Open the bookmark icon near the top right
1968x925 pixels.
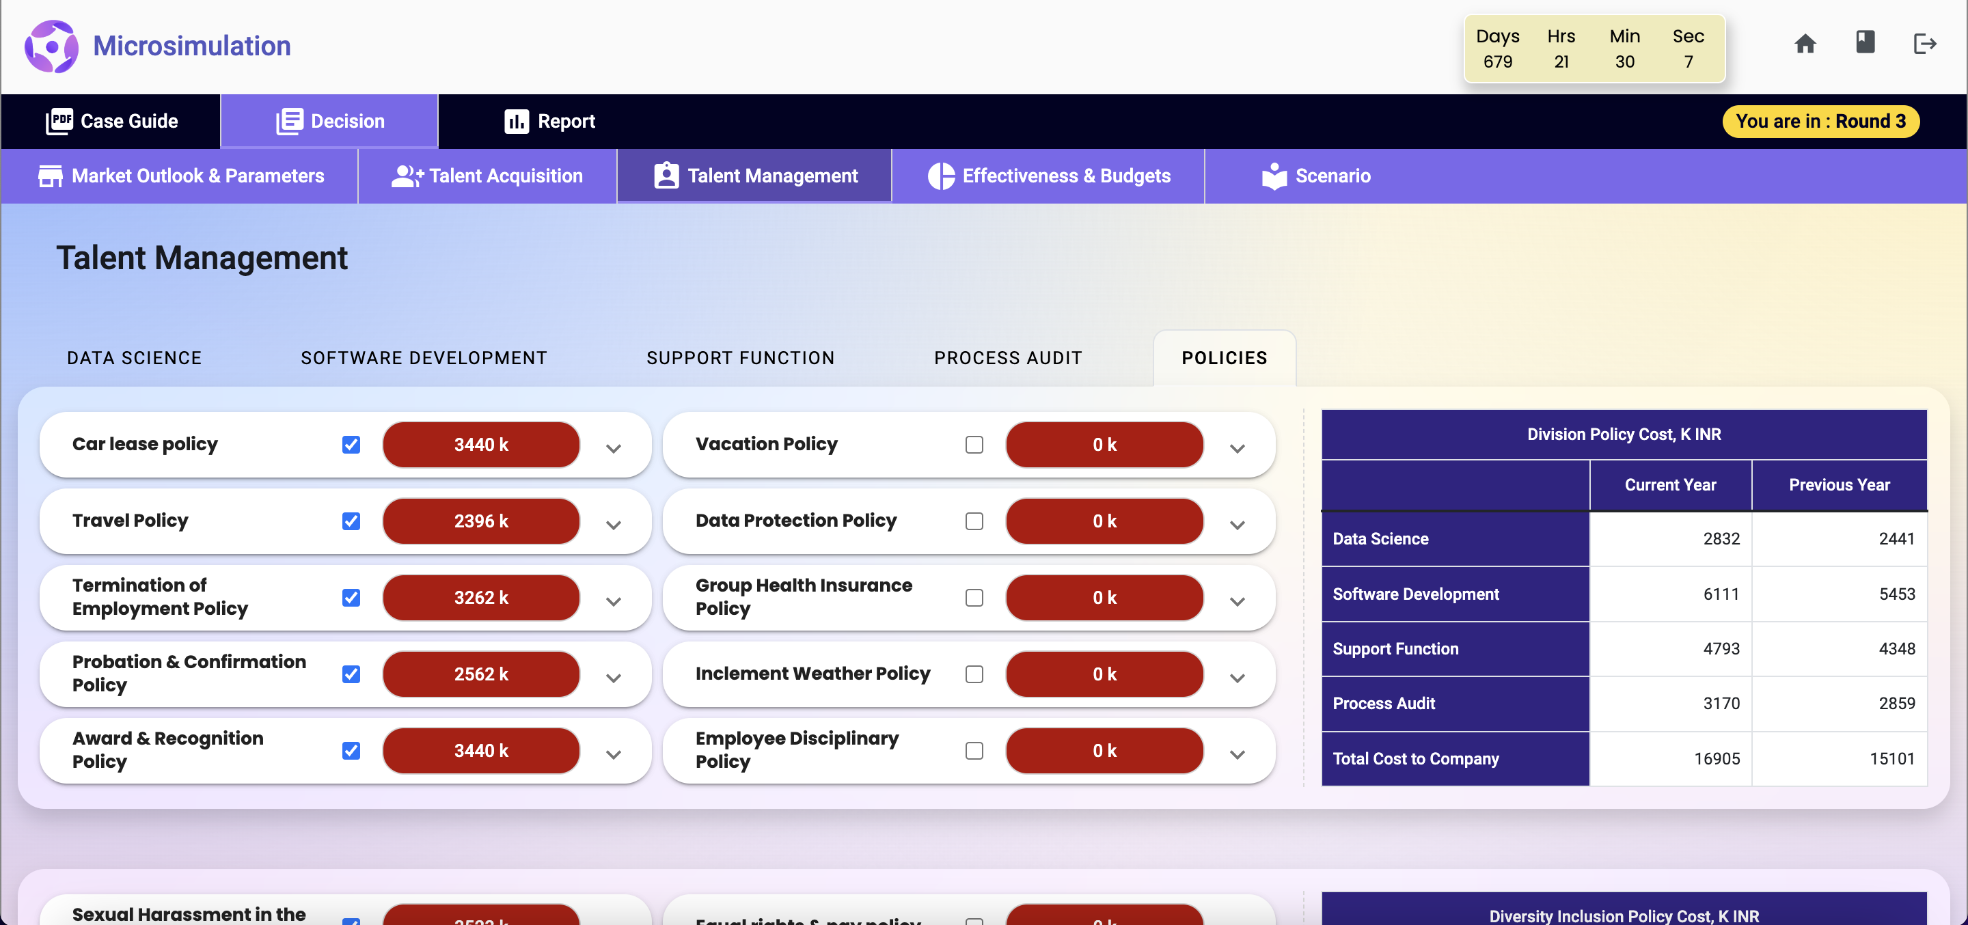click(1865, 44)
